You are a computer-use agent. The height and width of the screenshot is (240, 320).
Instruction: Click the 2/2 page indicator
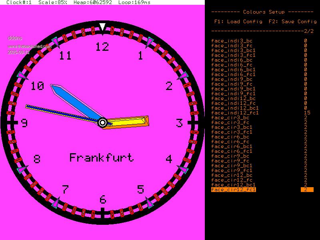point(308,31)
